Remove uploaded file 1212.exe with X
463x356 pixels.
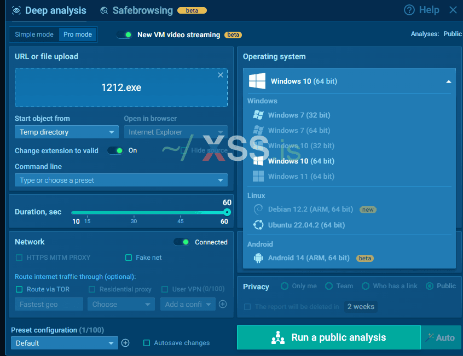coord(220,75)
